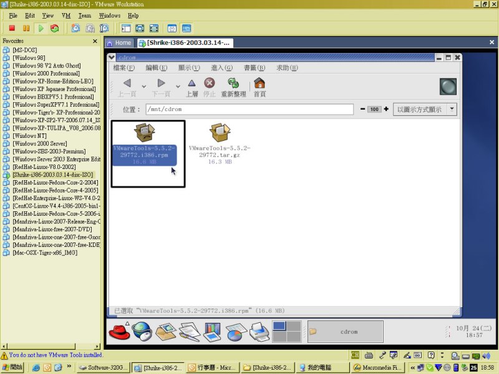This screenshot has height=374, width=499.
Task: Click the Take Snapshot toolbar icon
Action: (x=75, y=28)
